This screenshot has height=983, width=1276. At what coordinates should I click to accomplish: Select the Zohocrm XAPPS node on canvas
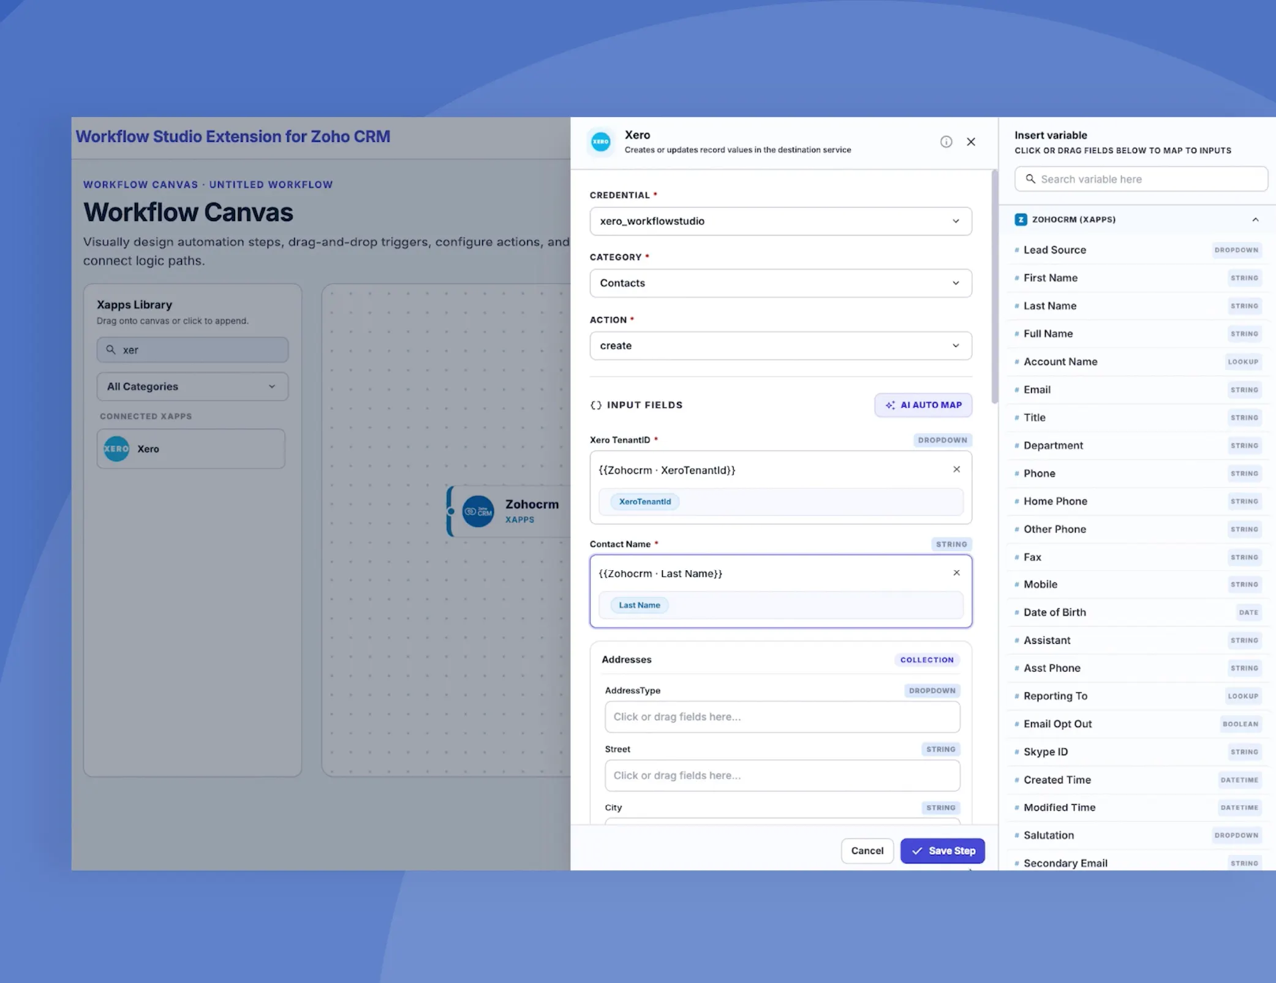click(x=510, y=511)
